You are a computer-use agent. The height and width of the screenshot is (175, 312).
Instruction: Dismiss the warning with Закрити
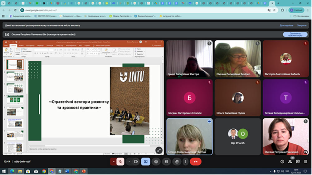tap(301, 25)
